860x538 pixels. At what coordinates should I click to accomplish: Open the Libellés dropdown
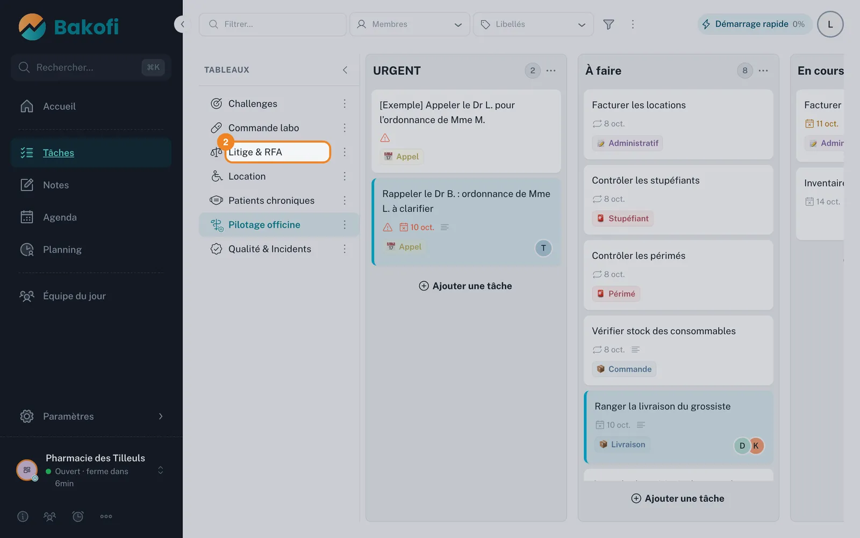click(x=533, y=24)
